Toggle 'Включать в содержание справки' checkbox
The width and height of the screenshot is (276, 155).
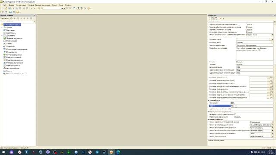(x=235, y=114)
